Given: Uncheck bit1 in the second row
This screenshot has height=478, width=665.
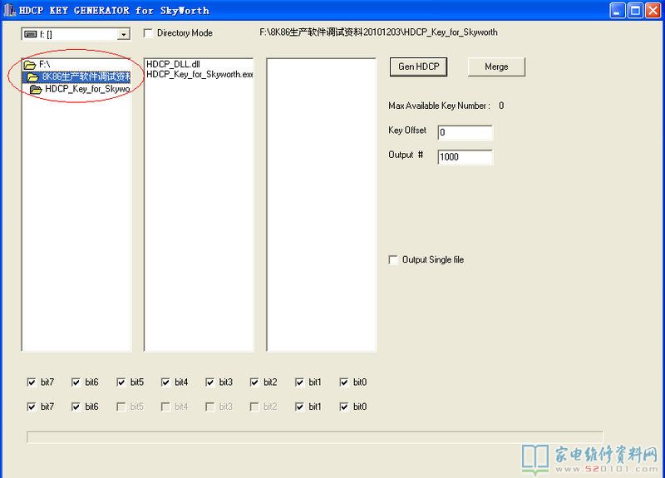Looking at the screenshot, I should (x=299, y=407).
